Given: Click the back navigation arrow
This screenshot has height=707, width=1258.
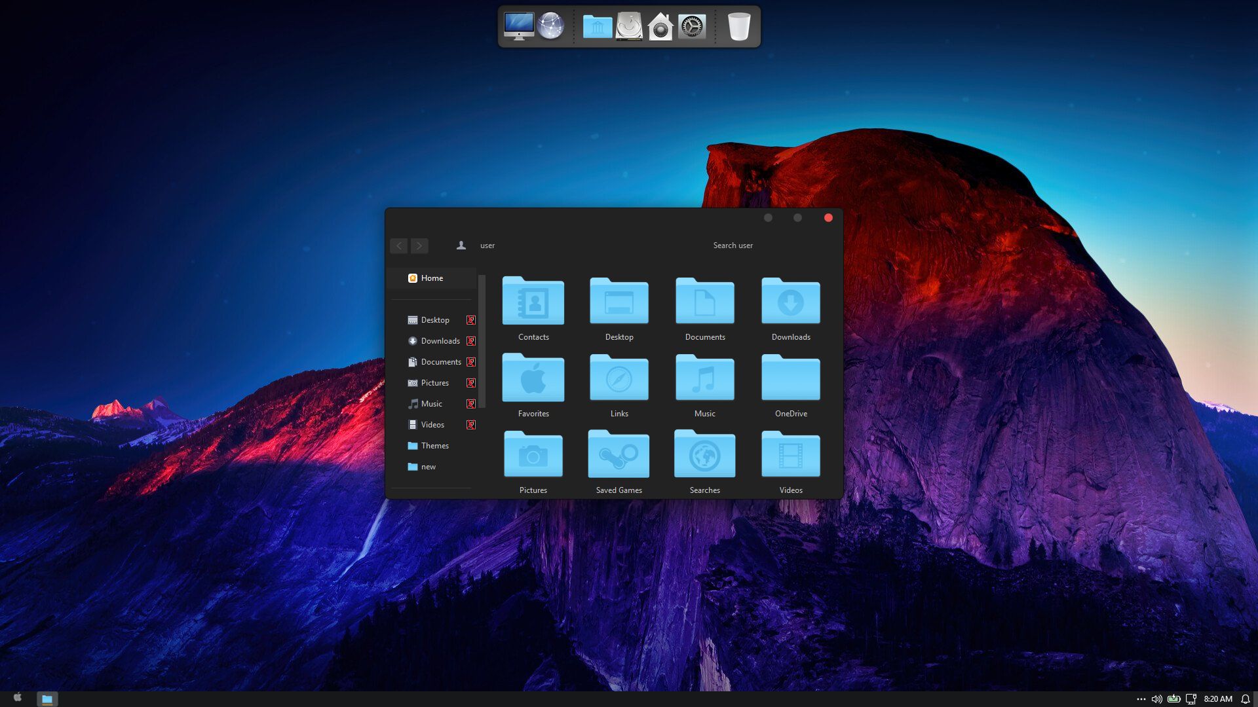Looking at the screenshot, I should coord(399,245).
